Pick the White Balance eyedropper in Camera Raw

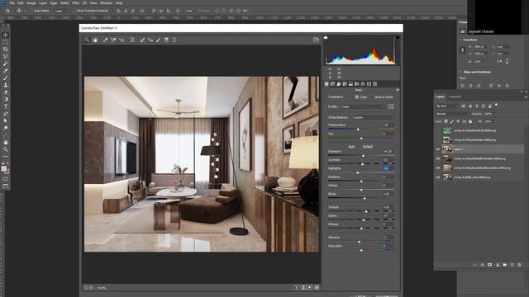pos(106,40)
